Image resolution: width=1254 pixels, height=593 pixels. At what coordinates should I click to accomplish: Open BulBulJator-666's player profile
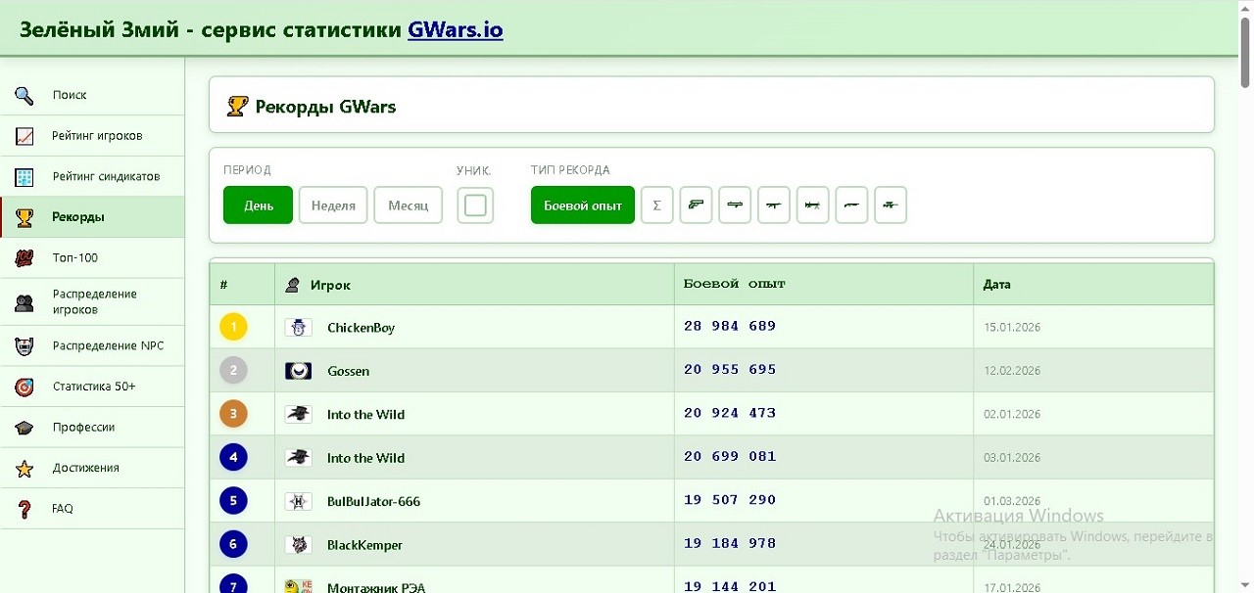click(373, 502)
